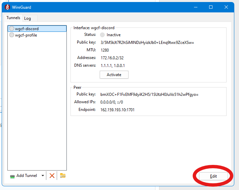Click the address 172.16.0.2/32

112,58
